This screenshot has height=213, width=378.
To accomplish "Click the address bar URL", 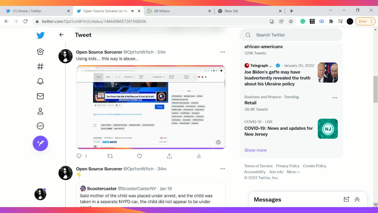I will [x=94, y=21].
